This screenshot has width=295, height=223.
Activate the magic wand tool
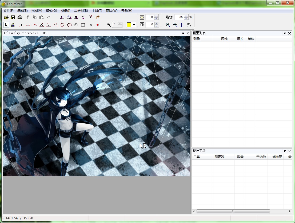point(109,25)
